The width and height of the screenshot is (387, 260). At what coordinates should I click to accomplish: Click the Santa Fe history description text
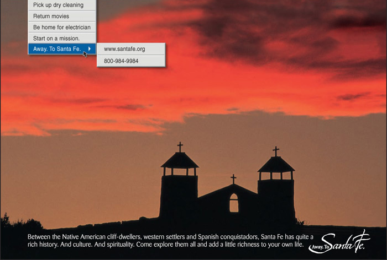pyautogui.click(x=166, y=240)
